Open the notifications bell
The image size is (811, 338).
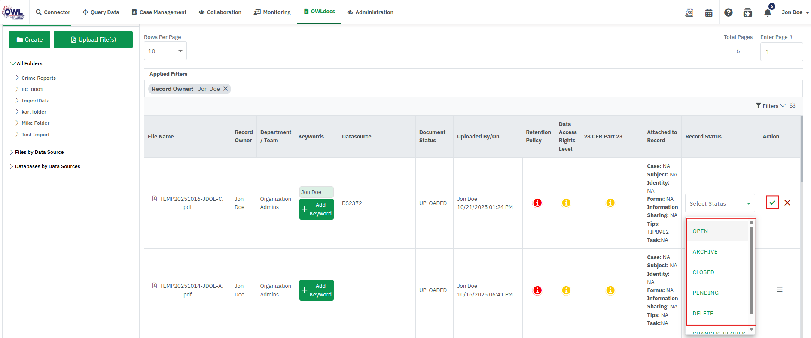tap(768, 12)
